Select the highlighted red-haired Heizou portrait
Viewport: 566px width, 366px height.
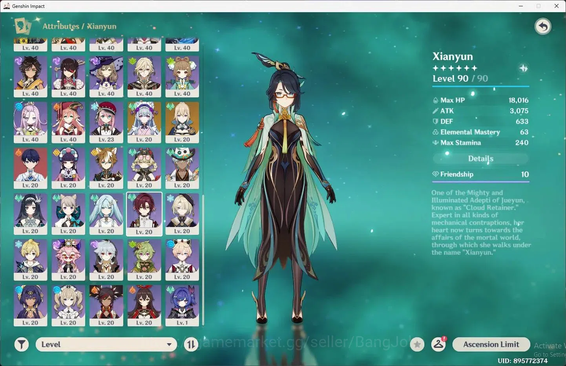click(144, 214)
